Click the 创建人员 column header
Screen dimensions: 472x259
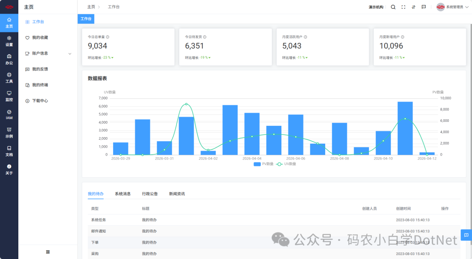tap(369, 208)
